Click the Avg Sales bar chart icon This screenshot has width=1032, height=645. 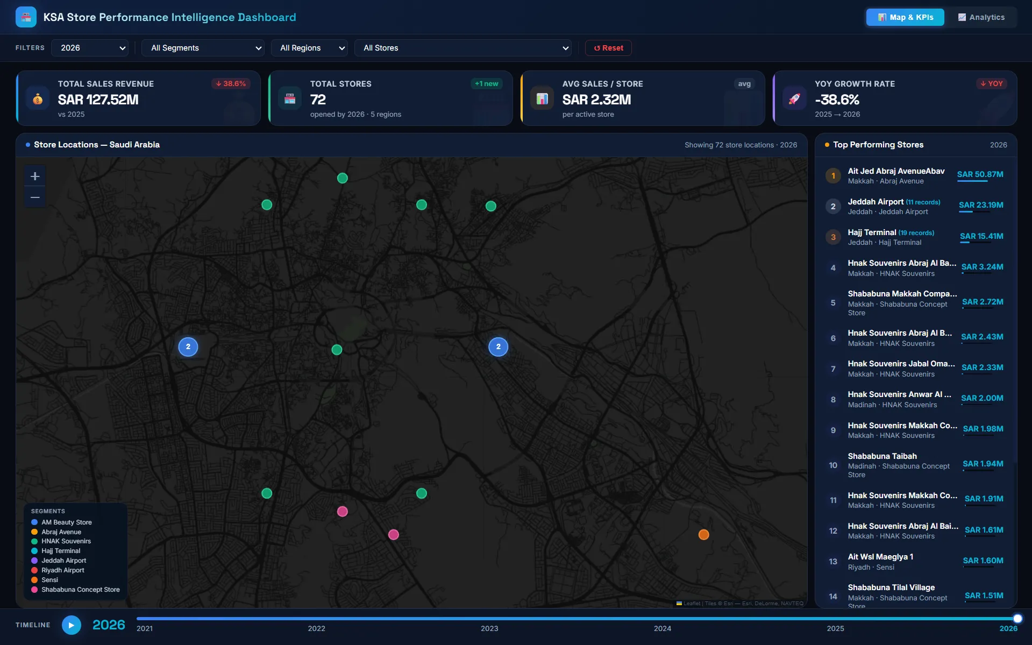click(x=542, y=98)
